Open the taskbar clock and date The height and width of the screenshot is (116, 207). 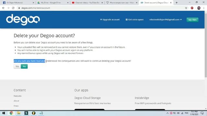pyautogui.click(x=194, y=113)
